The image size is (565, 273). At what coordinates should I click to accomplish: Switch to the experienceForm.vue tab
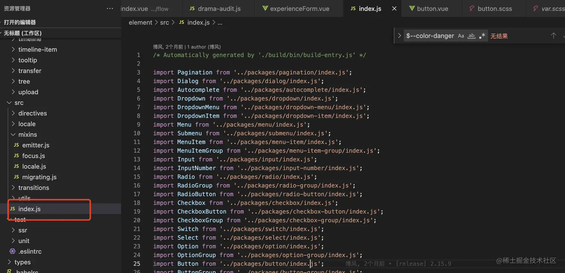point(299,8)
